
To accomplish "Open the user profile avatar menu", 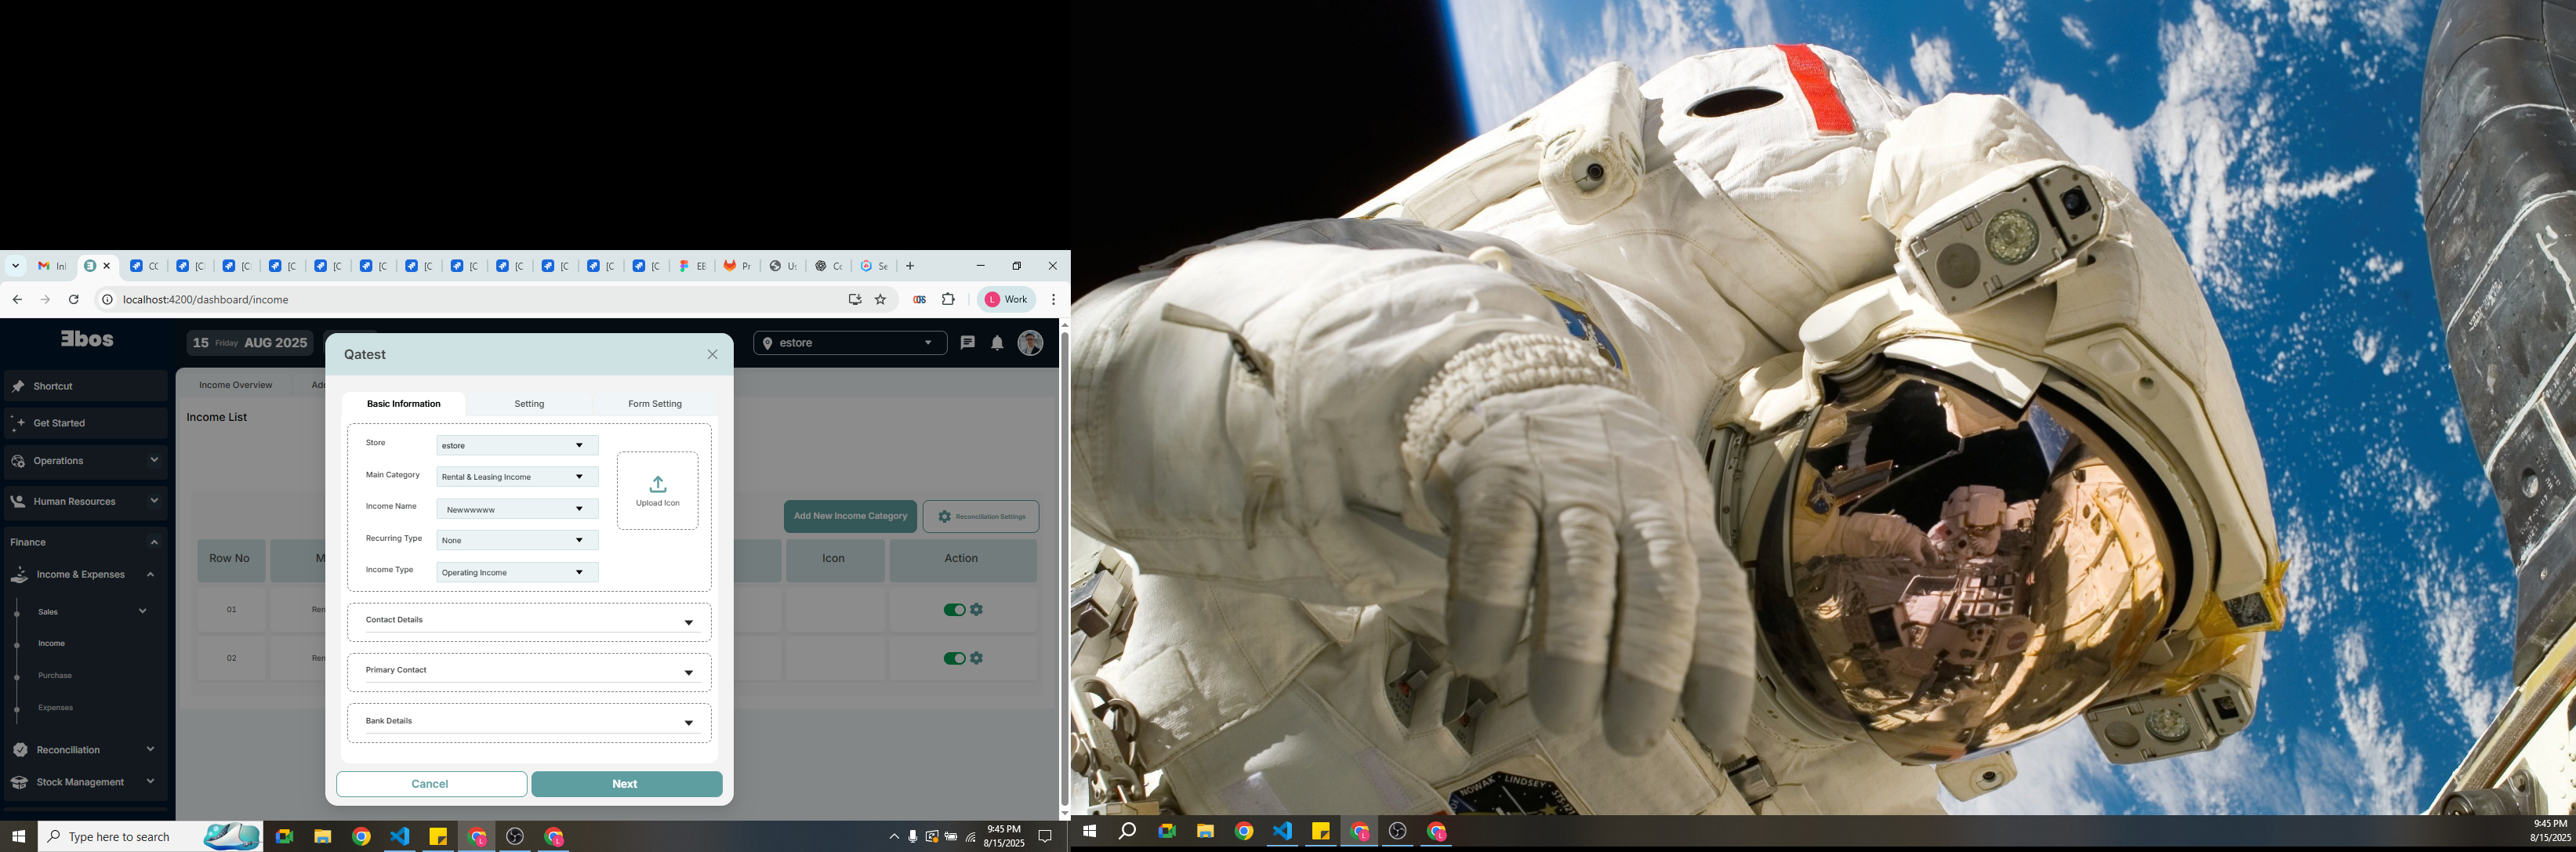I will (x=1030, y=343).
